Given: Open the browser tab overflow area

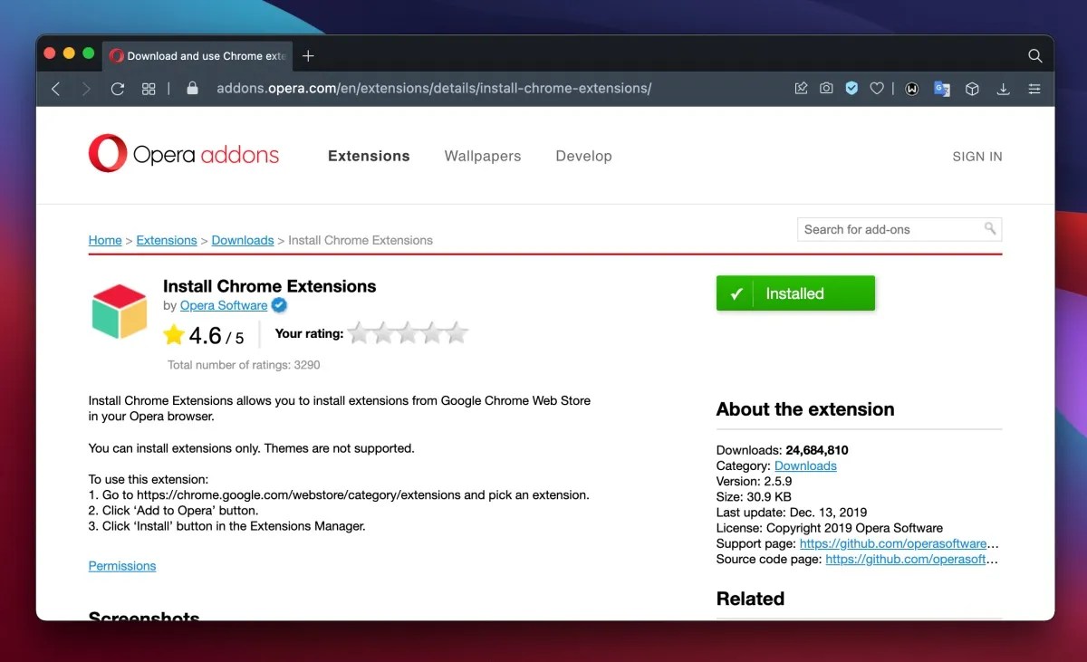Looking at the screenshot, I should pyautogui.click(x=1034, y=55).
